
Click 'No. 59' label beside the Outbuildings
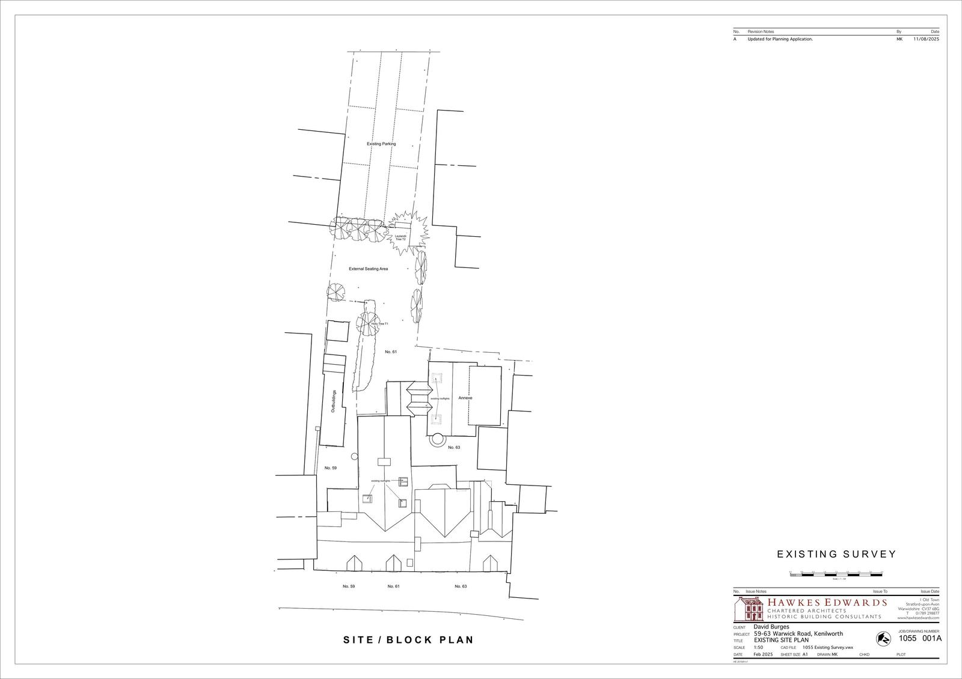tap(331, 467)
